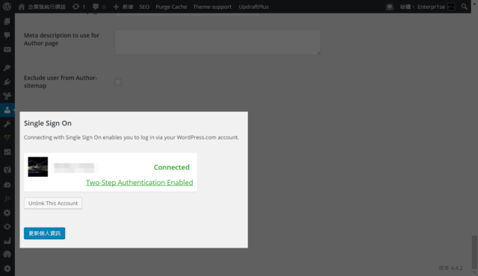Screen dimensions: 478x276
Task: Open the green JS sidebar icon
Action: 7,198
